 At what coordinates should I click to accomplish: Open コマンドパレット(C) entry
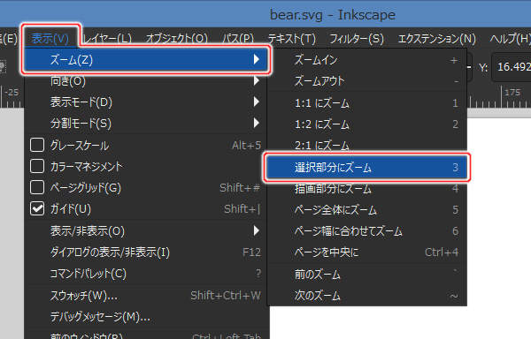[146, 274]
